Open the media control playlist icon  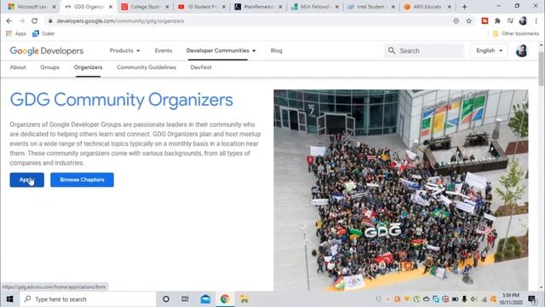tap(510, 20)
